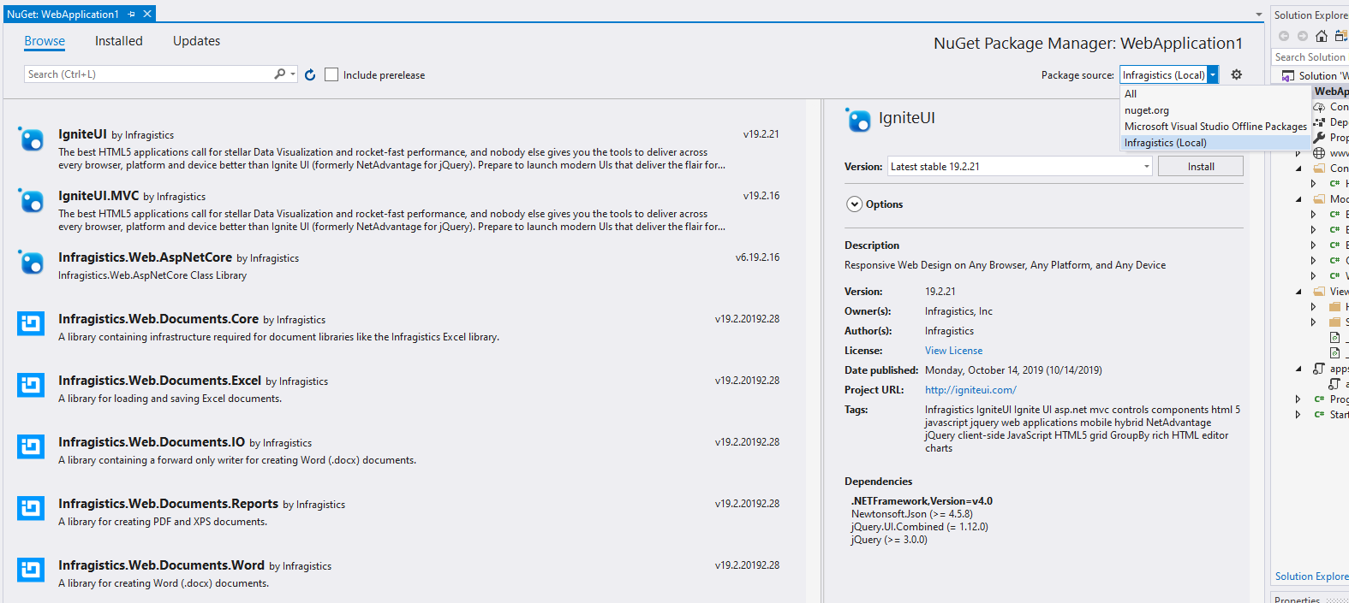Select Microsoft Visual Studio Offline Packages source
The image size is (1349, 603).
[x=1215, y=127]
